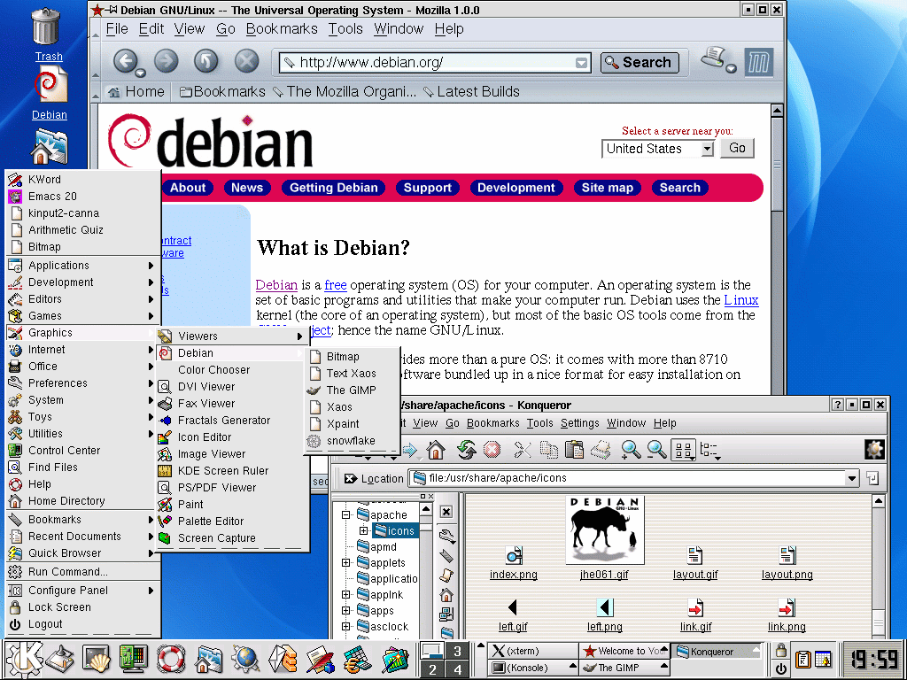Launch the terminal with the shell icon on the panel
The width and height of the screenshot is (907, 680).
[96, 659]
